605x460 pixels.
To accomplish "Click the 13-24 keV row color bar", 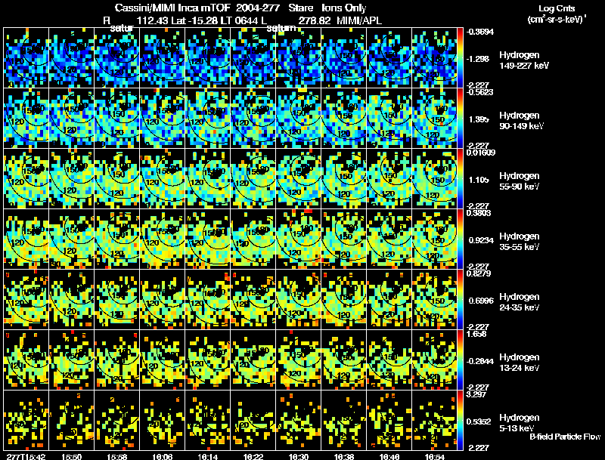I will click(x=460, y=360).
